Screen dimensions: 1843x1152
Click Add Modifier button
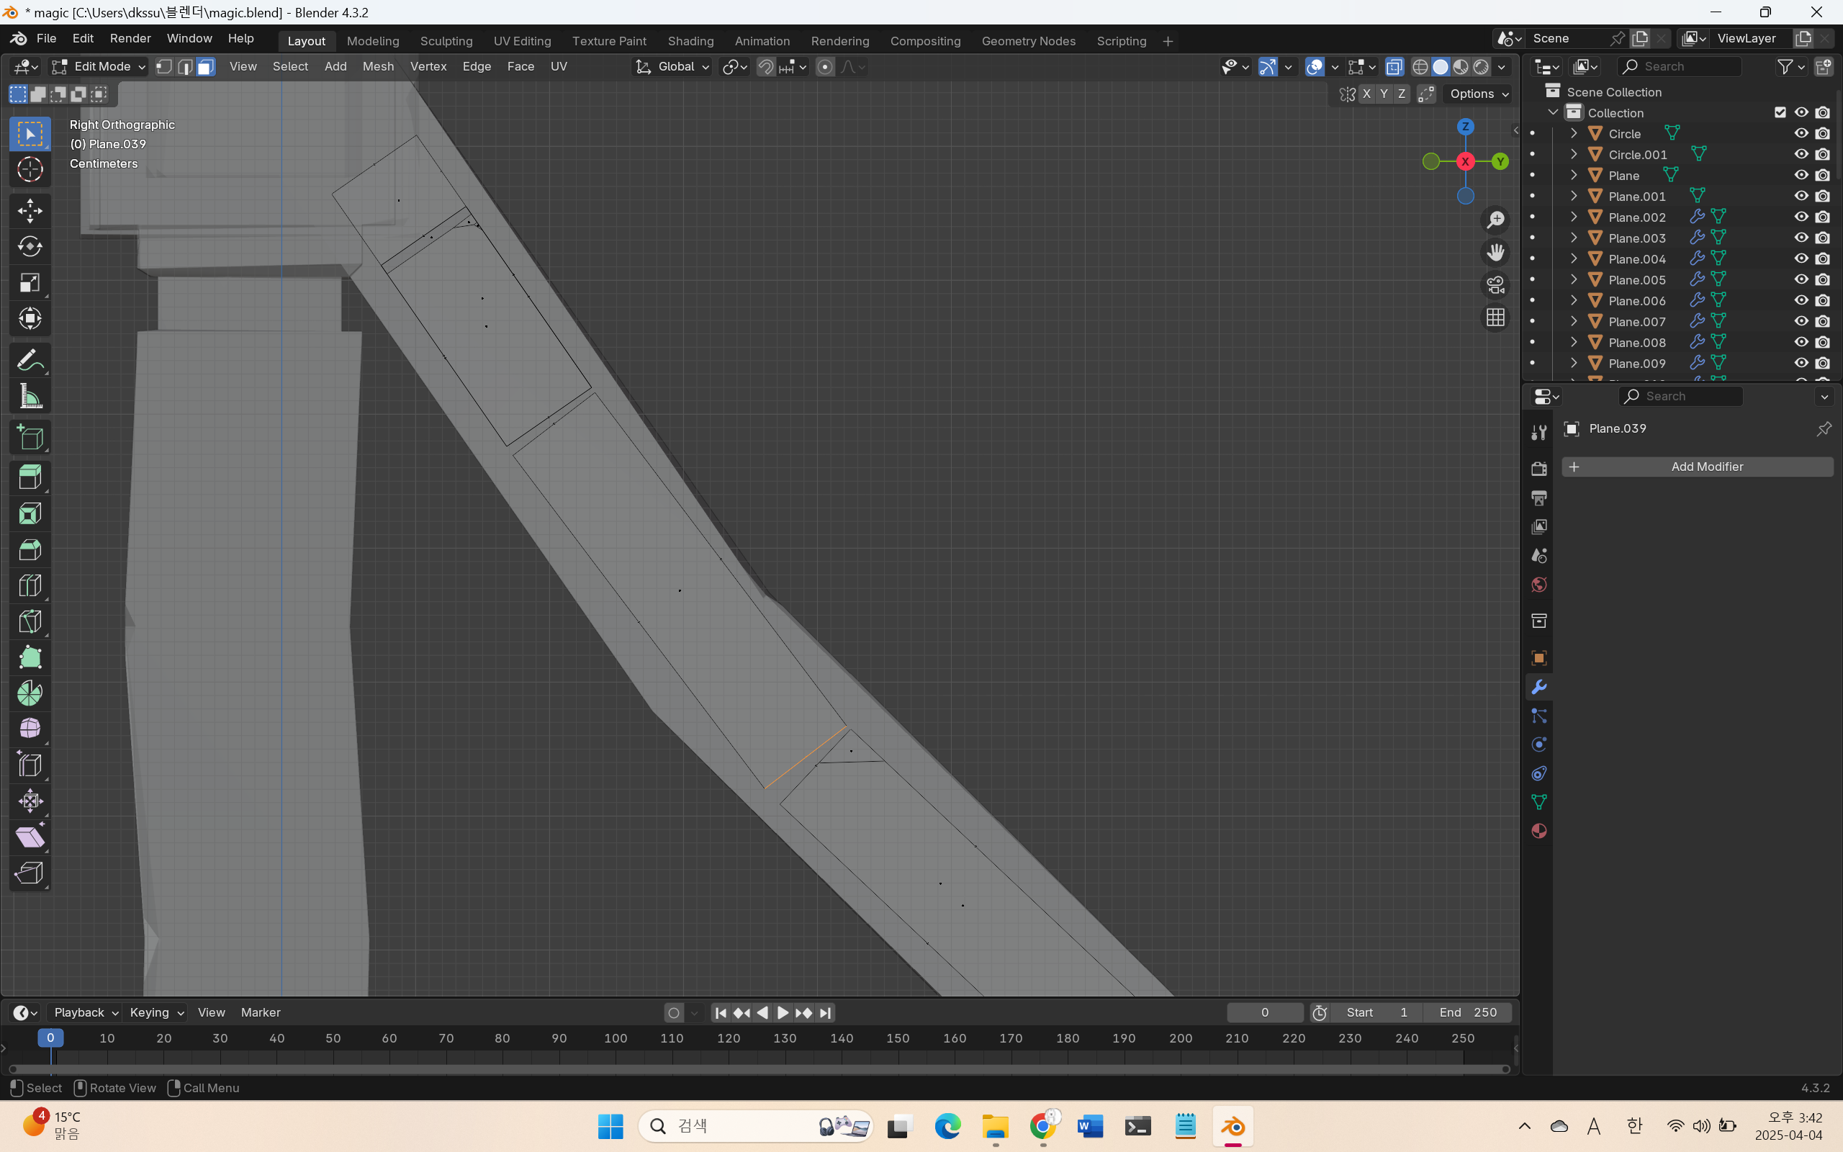pyautogui.click(x=1698, y=467)
